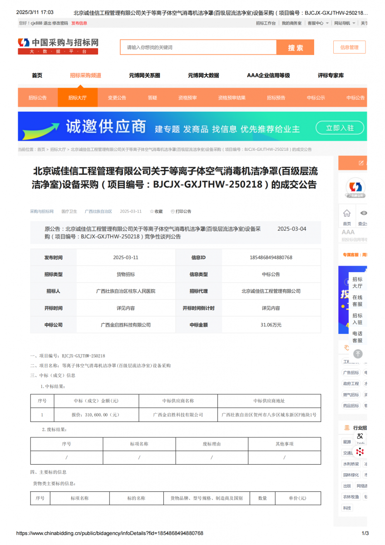Click the 科技 industry tag

[347, 508]
